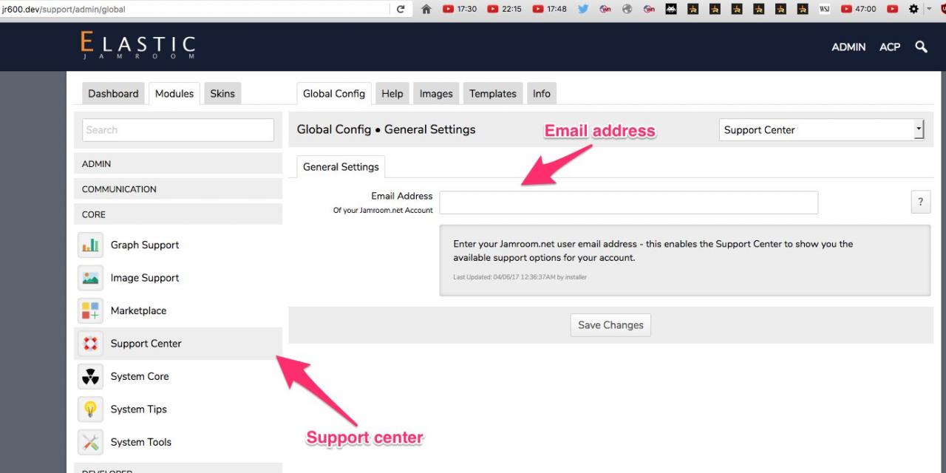Reload the page in the browser
The width and height of the screenshot is (946, 473).
point(401,9)
